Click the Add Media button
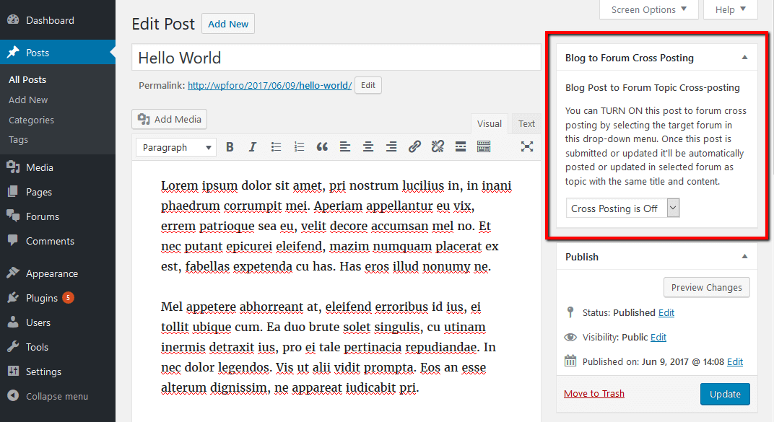The image size is (774, 422). [169, 118]
